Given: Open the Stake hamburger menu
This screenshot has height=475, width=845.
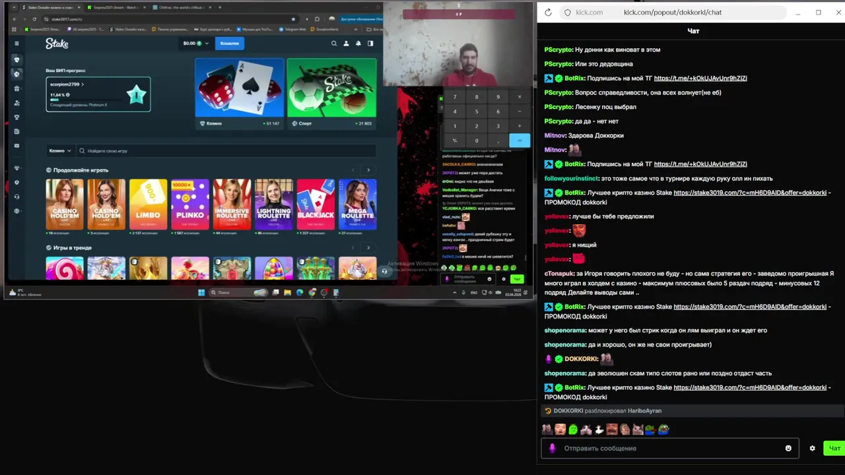Looking at the screenshot, I should tap(17, 44).
